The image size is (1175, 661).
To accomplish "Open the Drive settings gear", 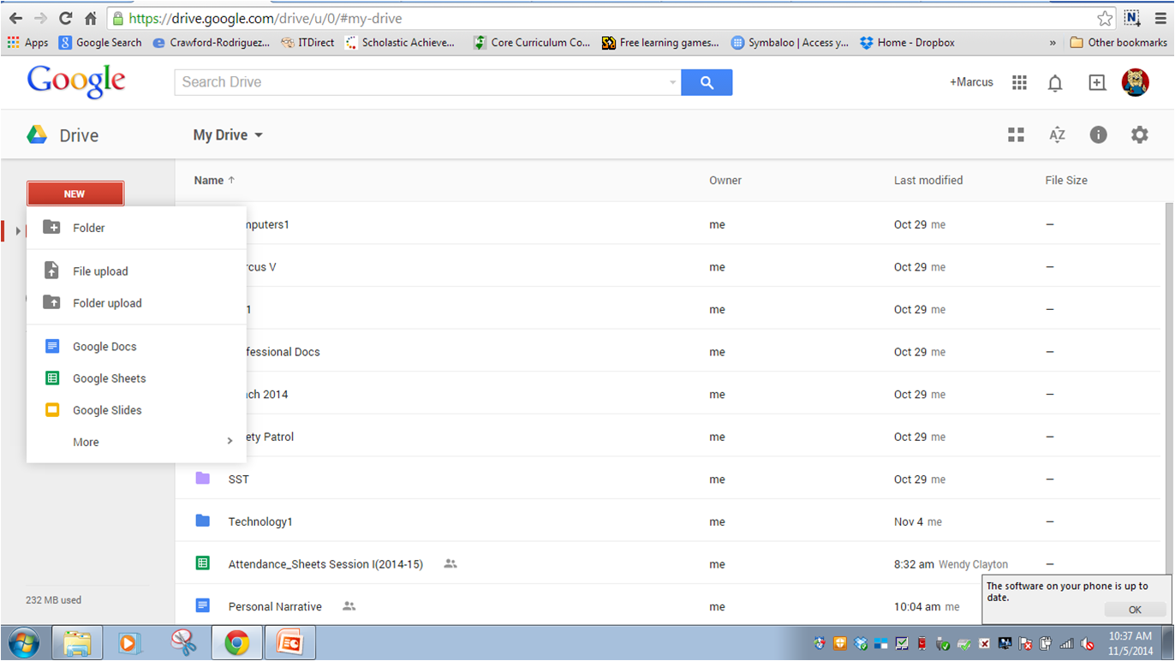I will click(x=1139, y=135).
